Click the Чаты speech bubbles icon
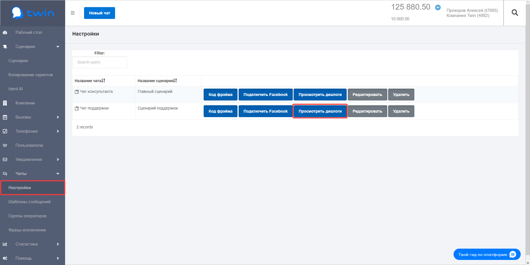Image resolution: width=530 pixels, height=265 pixels. [5, 174]
